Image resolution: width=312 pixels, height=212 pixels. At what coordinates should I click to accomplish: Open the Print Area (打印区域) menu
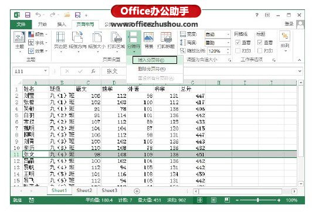pos(116,42)
